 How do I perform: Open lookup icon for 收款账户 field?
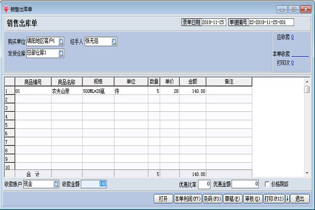point(56,184)
